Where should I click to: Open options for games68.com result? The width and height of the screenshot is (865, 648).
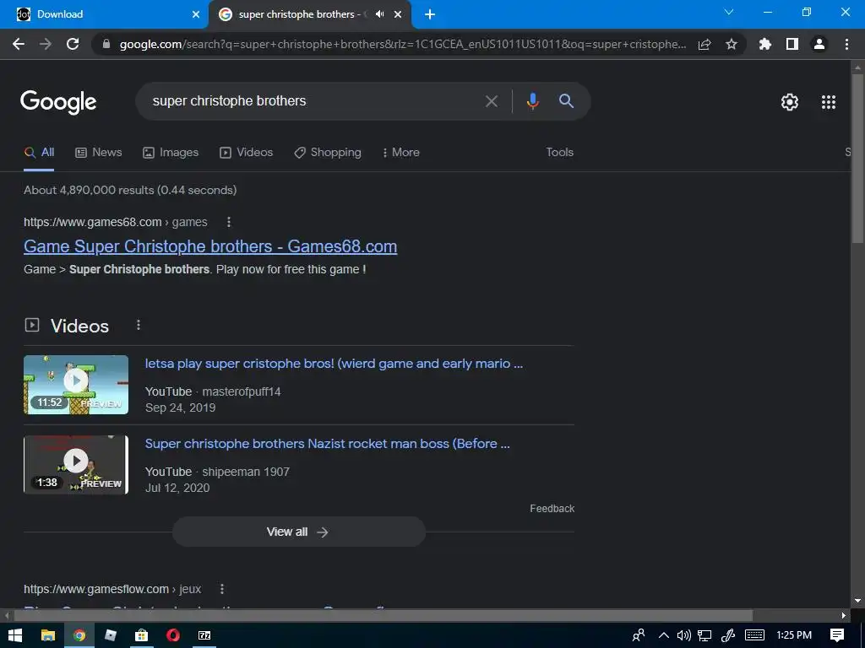pos(229,222)
